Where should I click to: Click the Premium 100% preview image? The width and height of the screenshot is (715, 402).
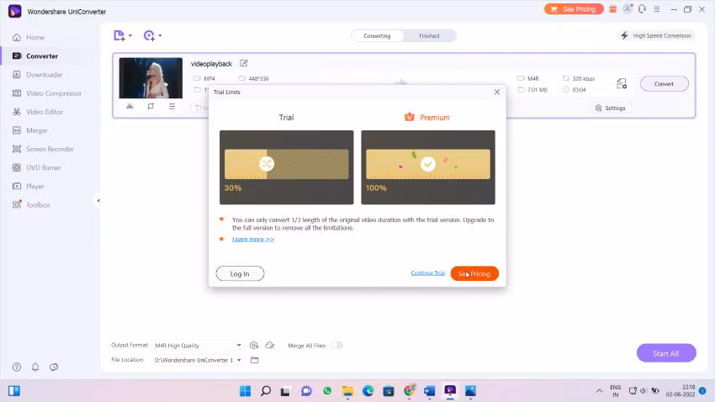(427, 167)
